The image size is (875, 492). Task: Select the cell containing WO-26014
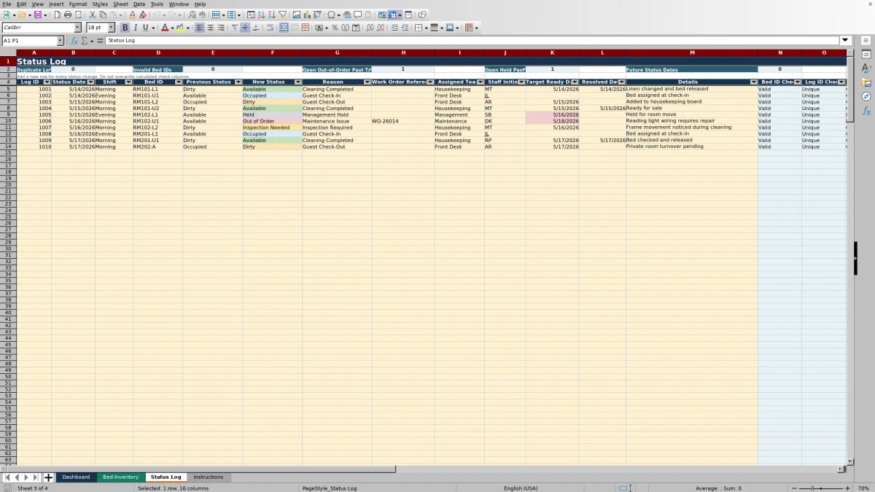(402, 121)
